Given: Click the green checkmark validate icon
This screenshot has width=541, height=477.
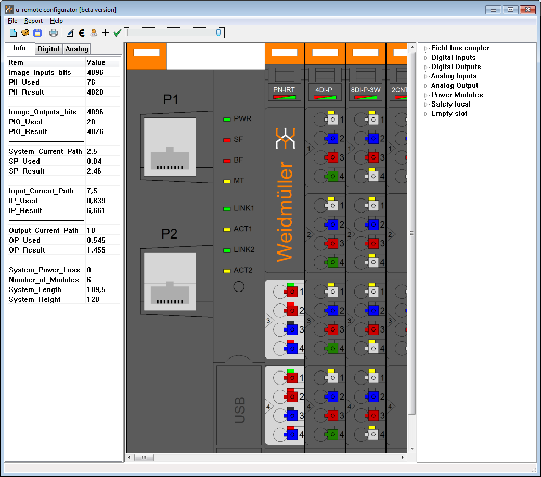Looking at the screenshot, I should click(118, 33).
